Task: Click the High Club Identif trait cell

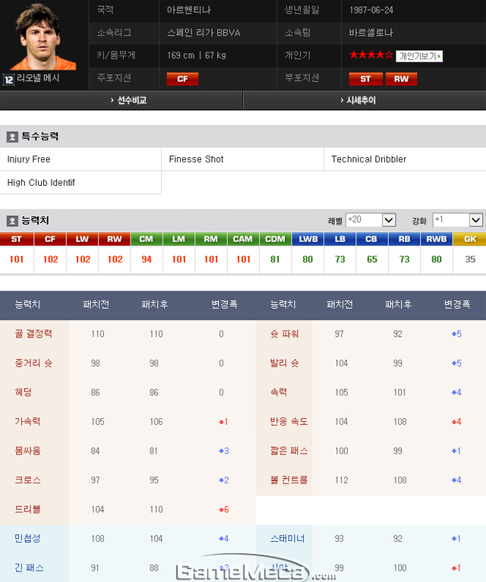Action: point(80,183)
